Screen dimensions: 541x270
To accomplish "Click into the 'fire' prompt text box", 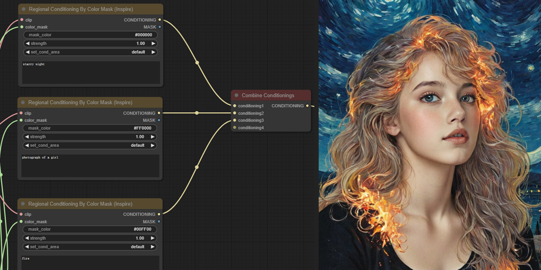I will point(90,262).
